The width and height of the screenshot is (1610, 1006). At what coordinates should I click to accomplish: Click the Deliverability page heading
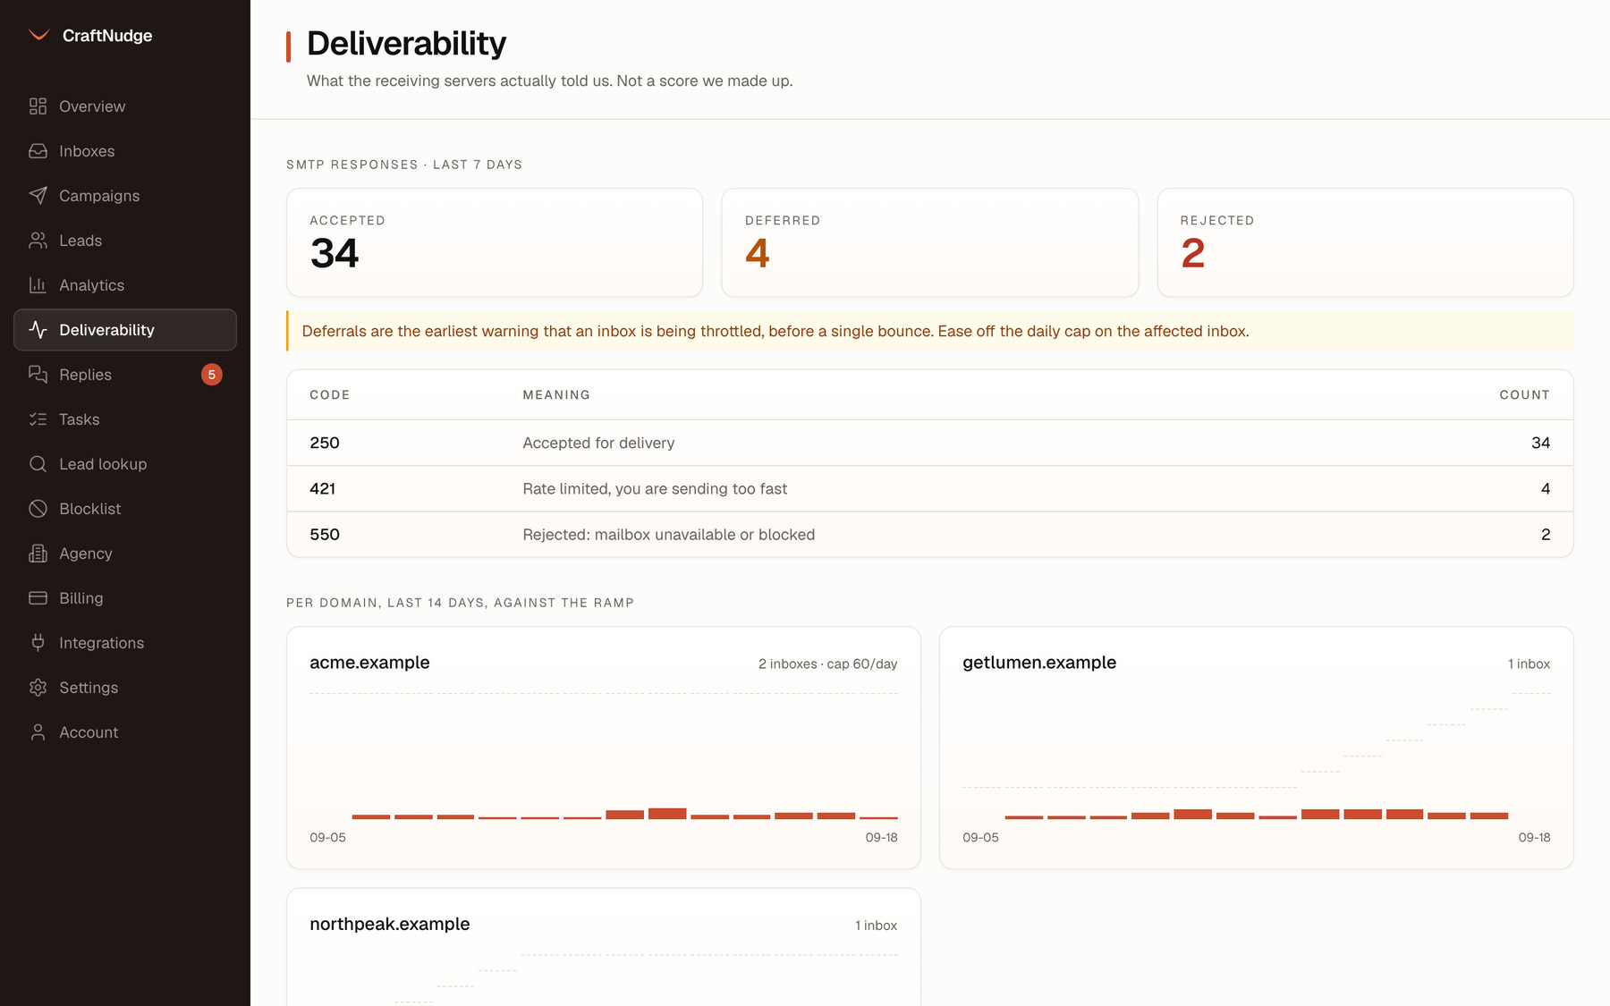point(406,43)
